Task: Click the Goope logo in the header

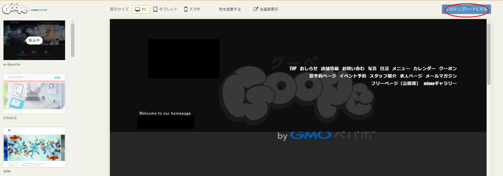Action: 24,9
